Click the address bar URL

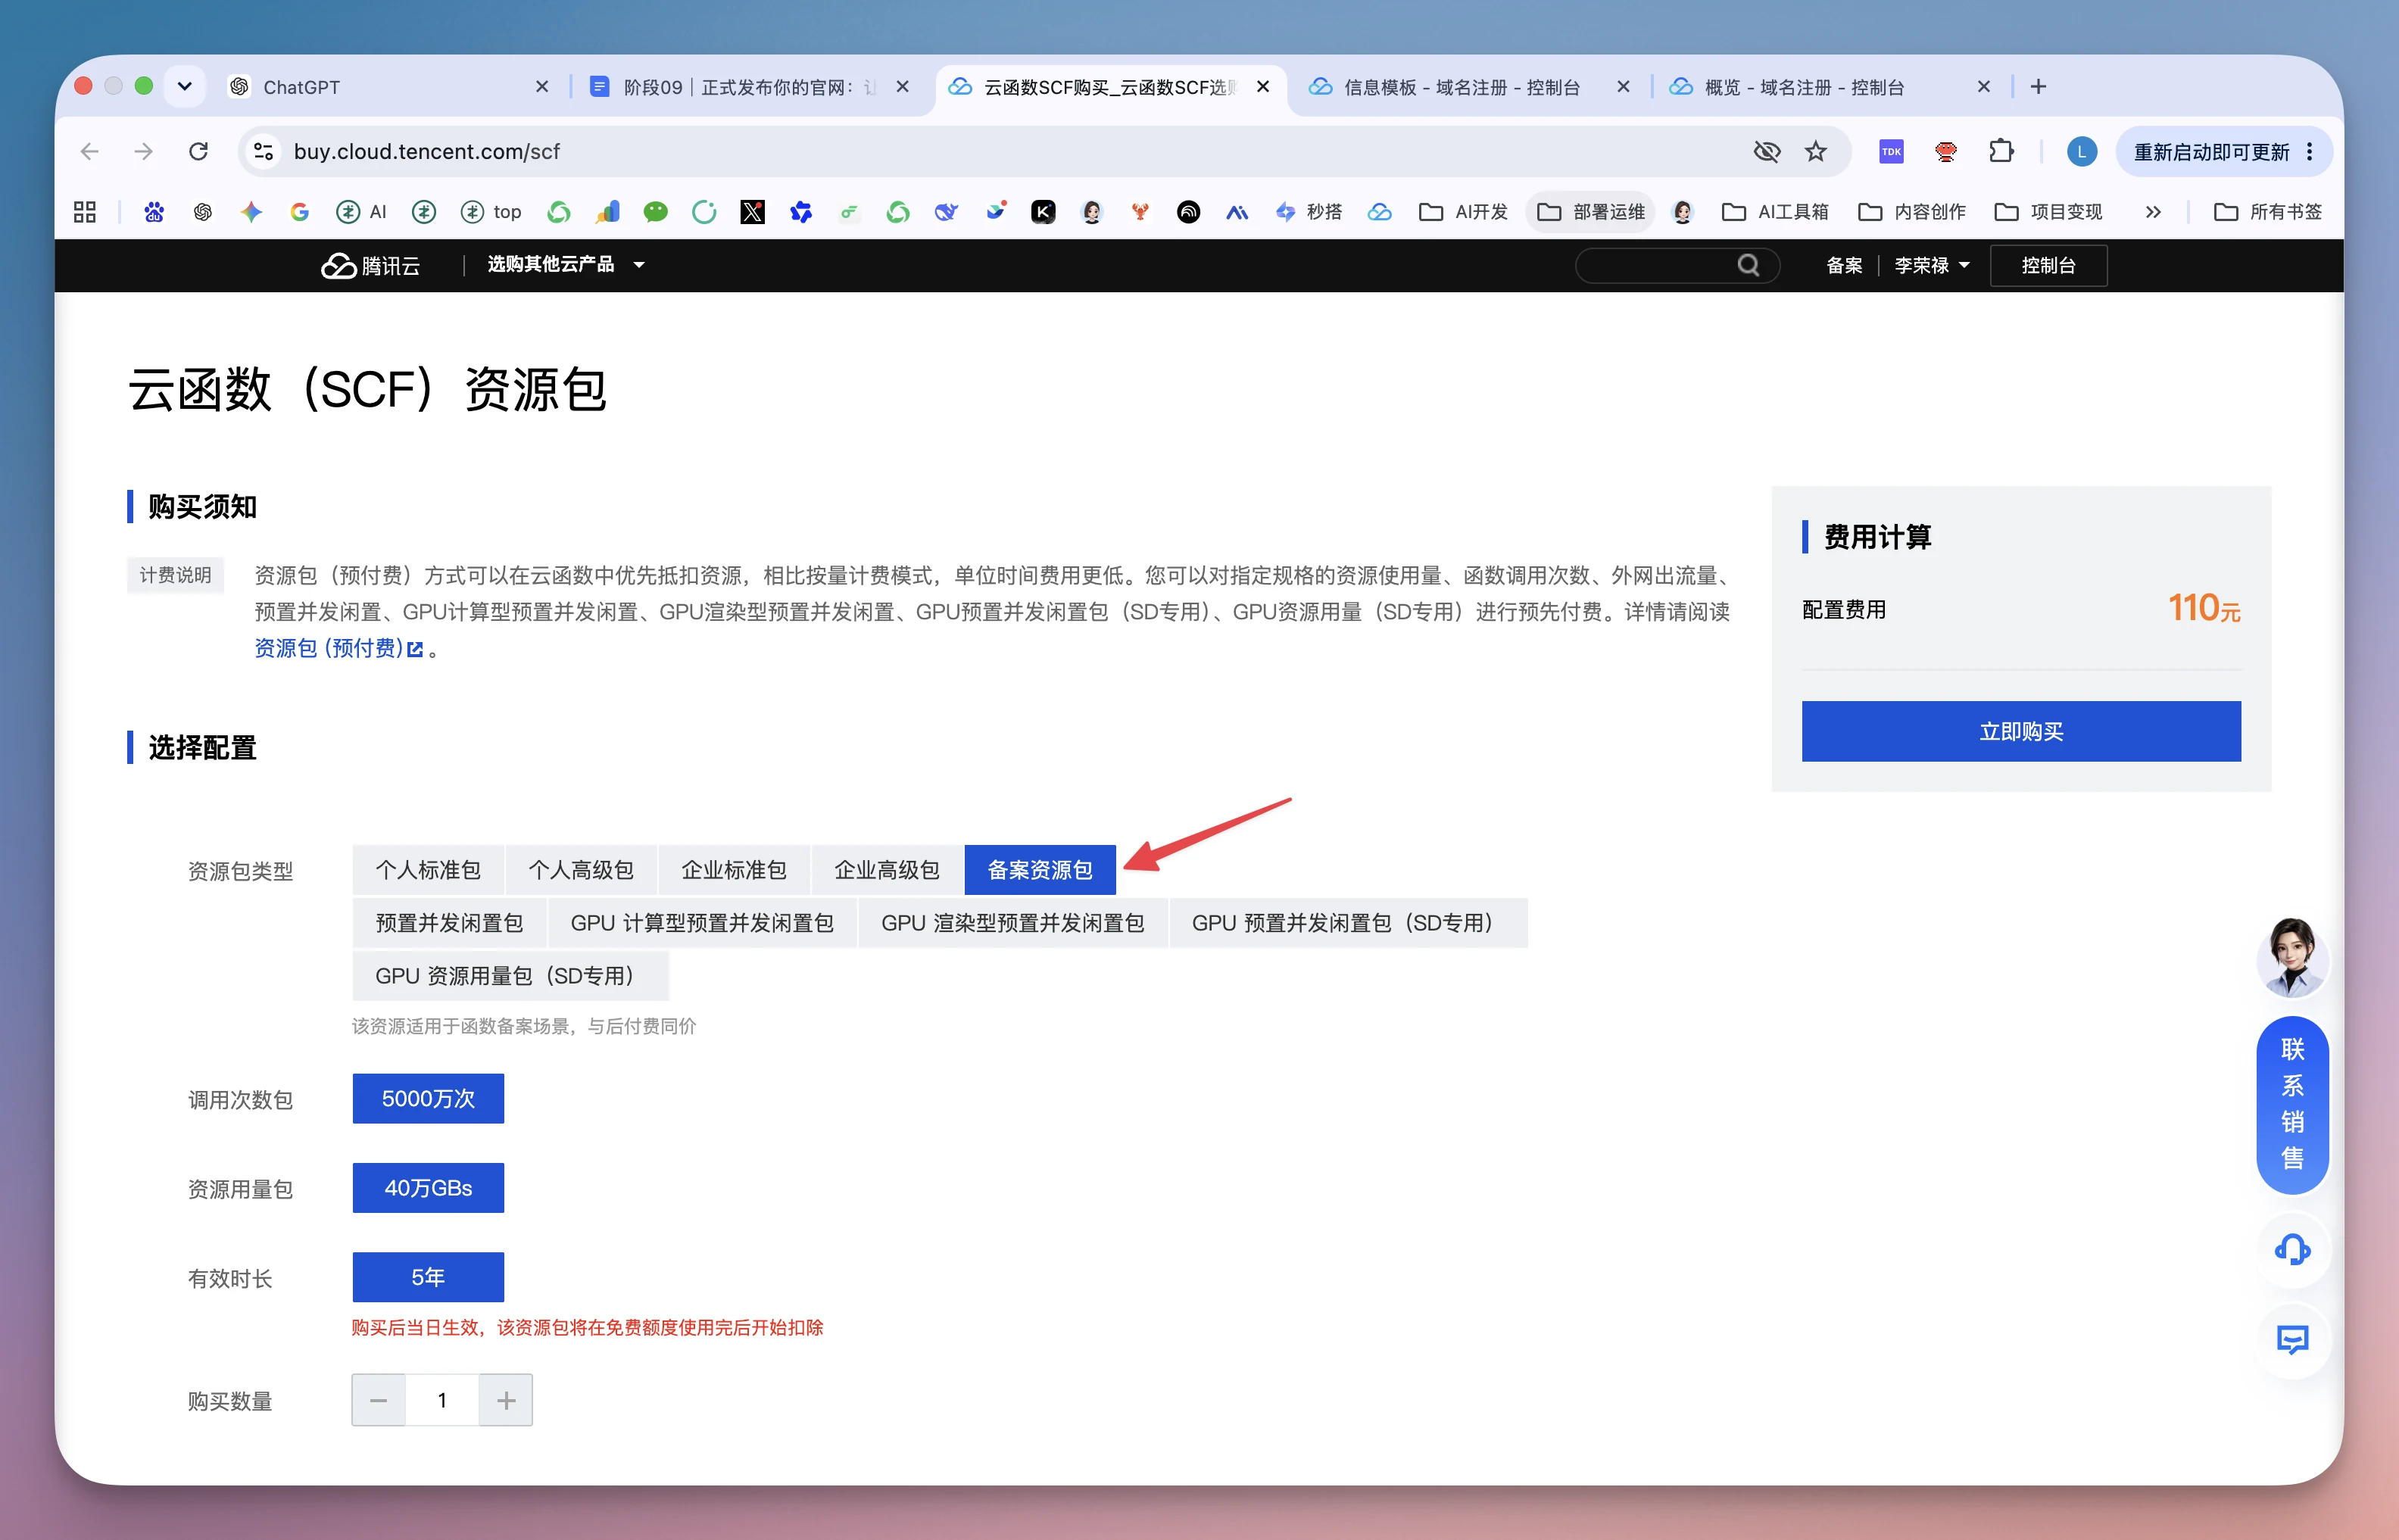click(427, 151)
